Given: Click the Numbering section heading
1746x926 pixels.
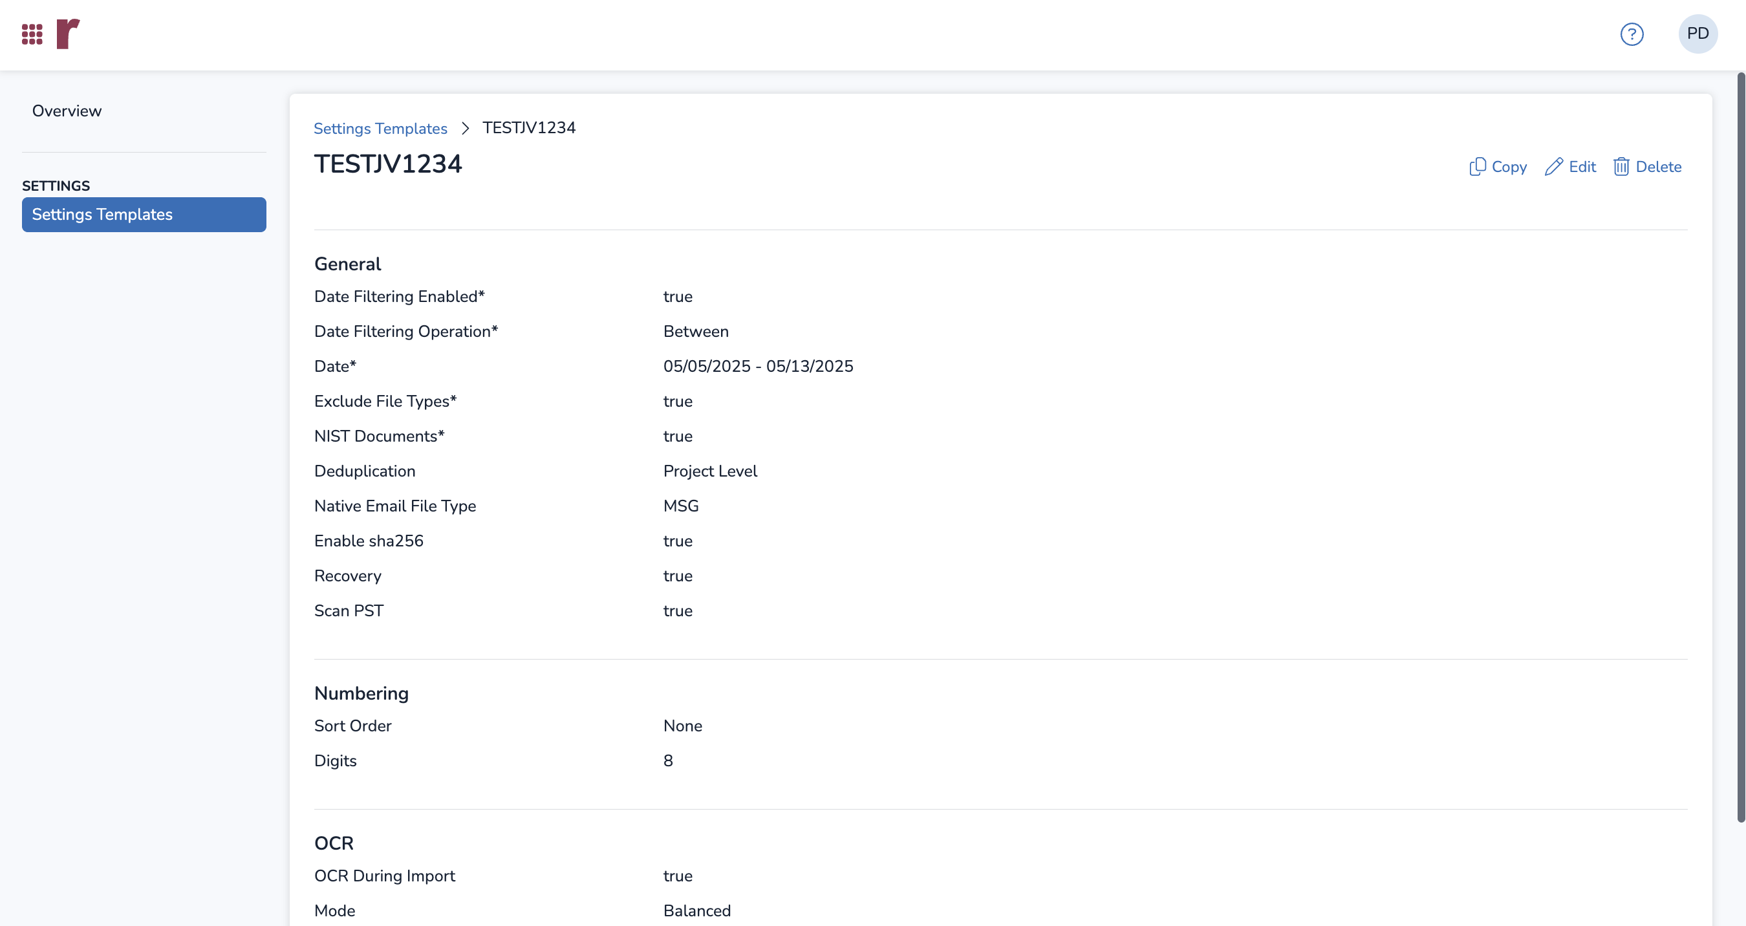Looking at the screenshot, I should (361, 693).
